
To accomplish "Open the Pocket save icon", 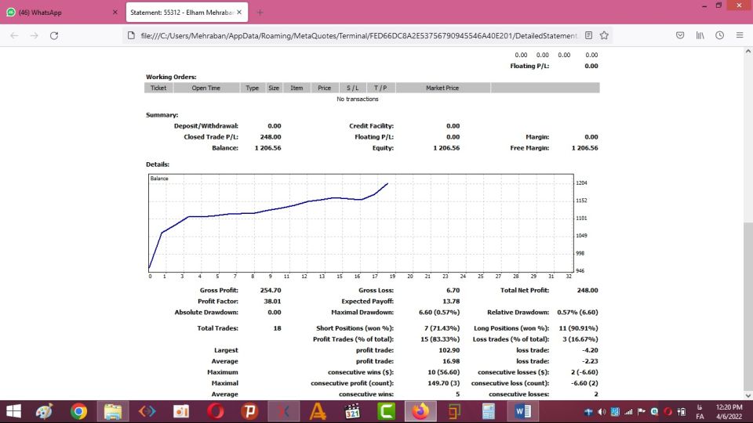I will pos(680,35).
